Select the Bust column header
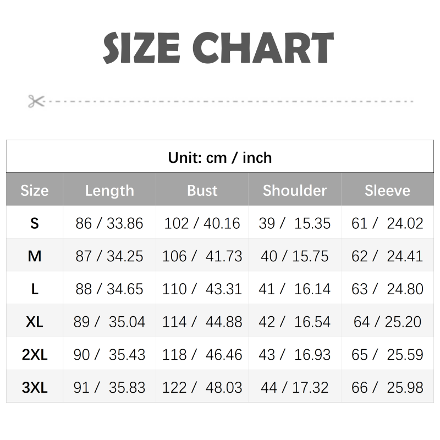The height and width of the screenshot is (440, 440). tap(202, 190)
